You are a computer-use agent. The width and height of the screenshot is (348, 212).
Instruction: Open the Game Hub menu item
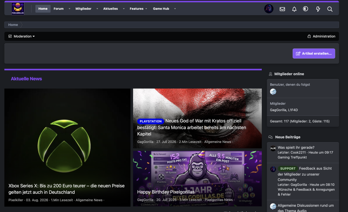pos(161,8)
